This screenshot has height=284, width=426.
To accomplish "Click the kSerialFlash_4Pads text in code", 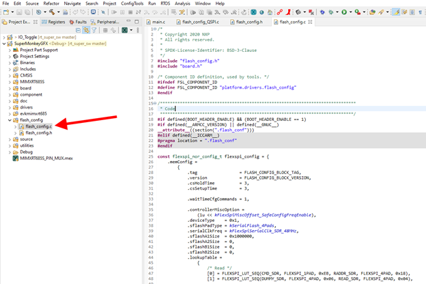I will point(253,225).
